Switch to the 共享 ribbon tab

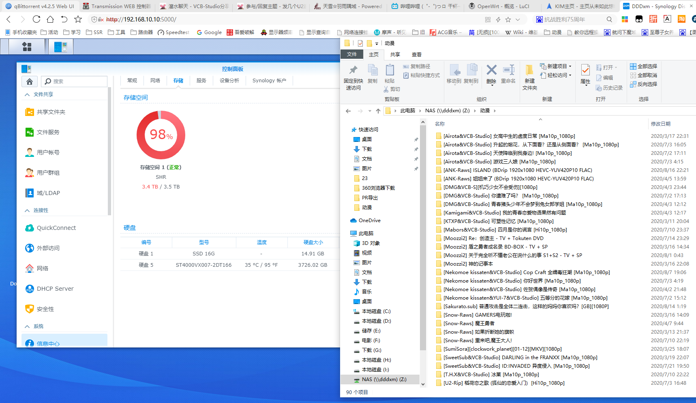tap(395, 55)
